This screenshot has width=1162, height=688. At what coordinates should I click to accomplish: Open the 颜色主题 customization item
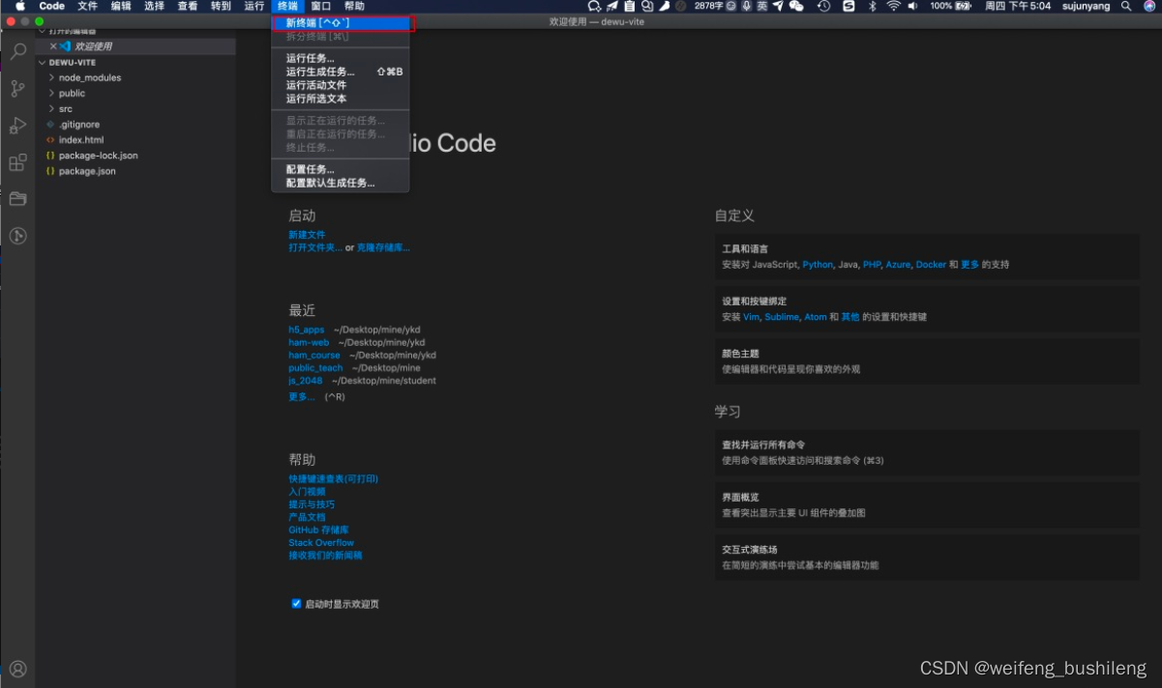pos(927,360)
